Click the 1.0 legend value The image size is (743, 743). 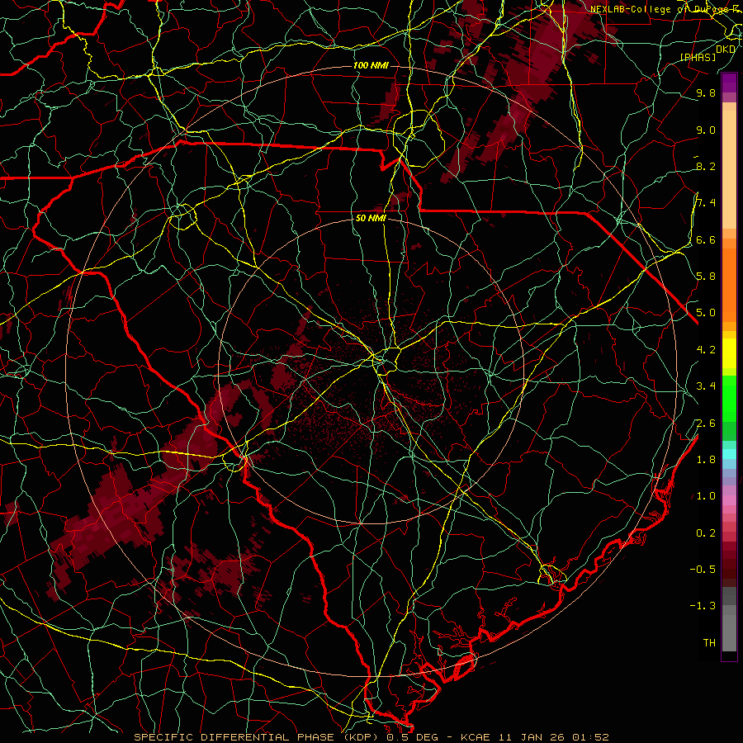point(706,496)
